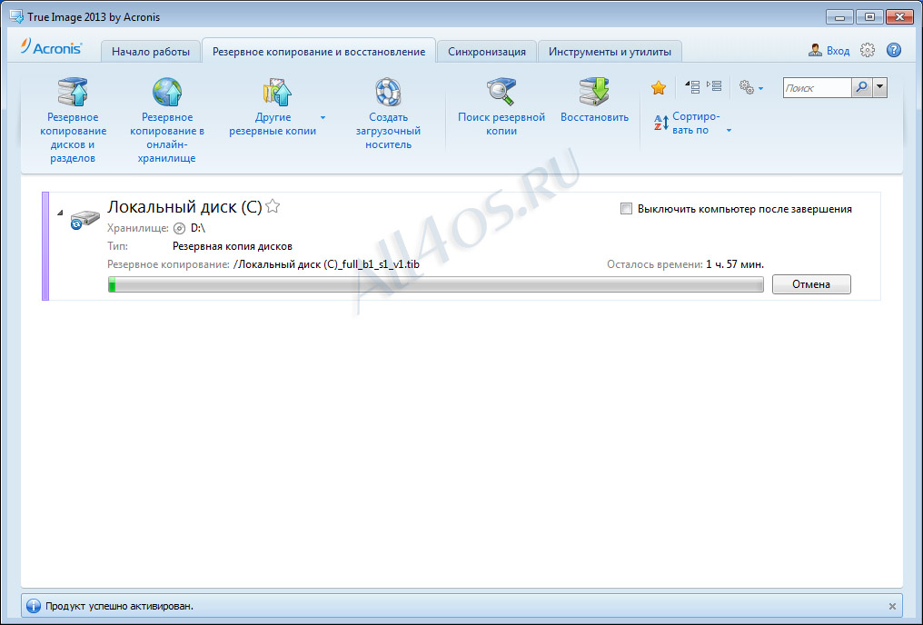Click Поиск резервной копии label
This screenshot has width=923, height=625.
pyautogui.click(x=501, y=124)
